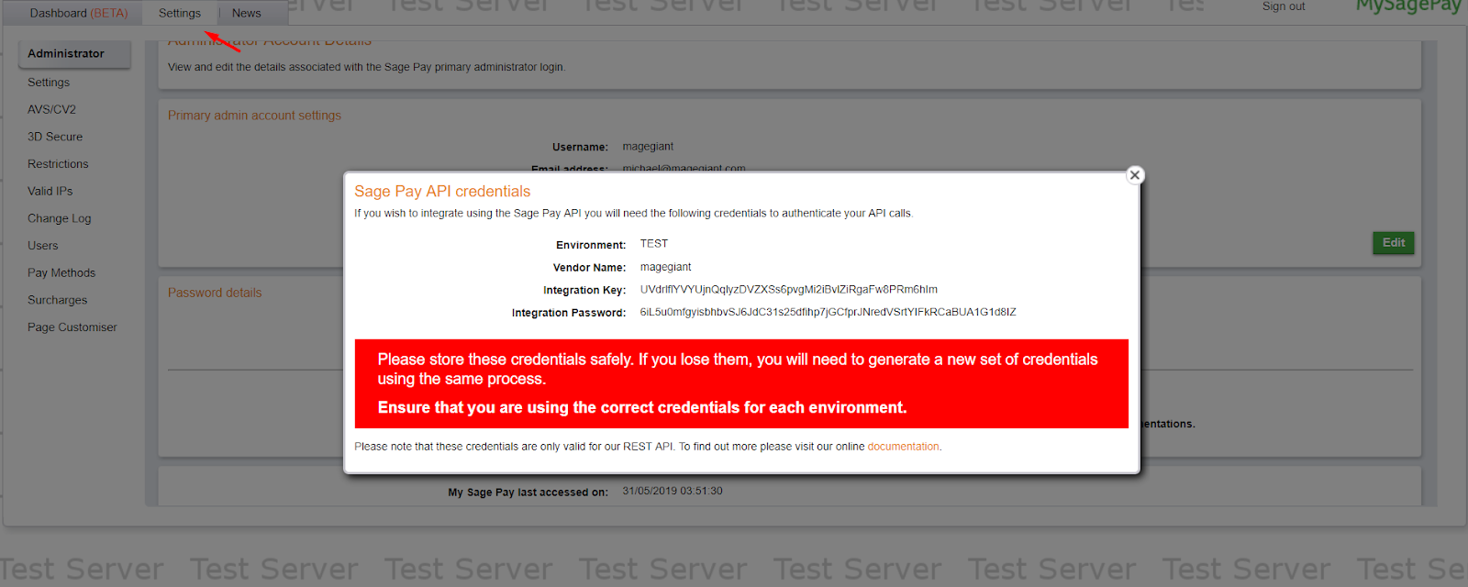Image resolution: width=1468 pixels, height=587 pixels.
Task: Click the Primary admin account settings heading
Action: [254, 116]
